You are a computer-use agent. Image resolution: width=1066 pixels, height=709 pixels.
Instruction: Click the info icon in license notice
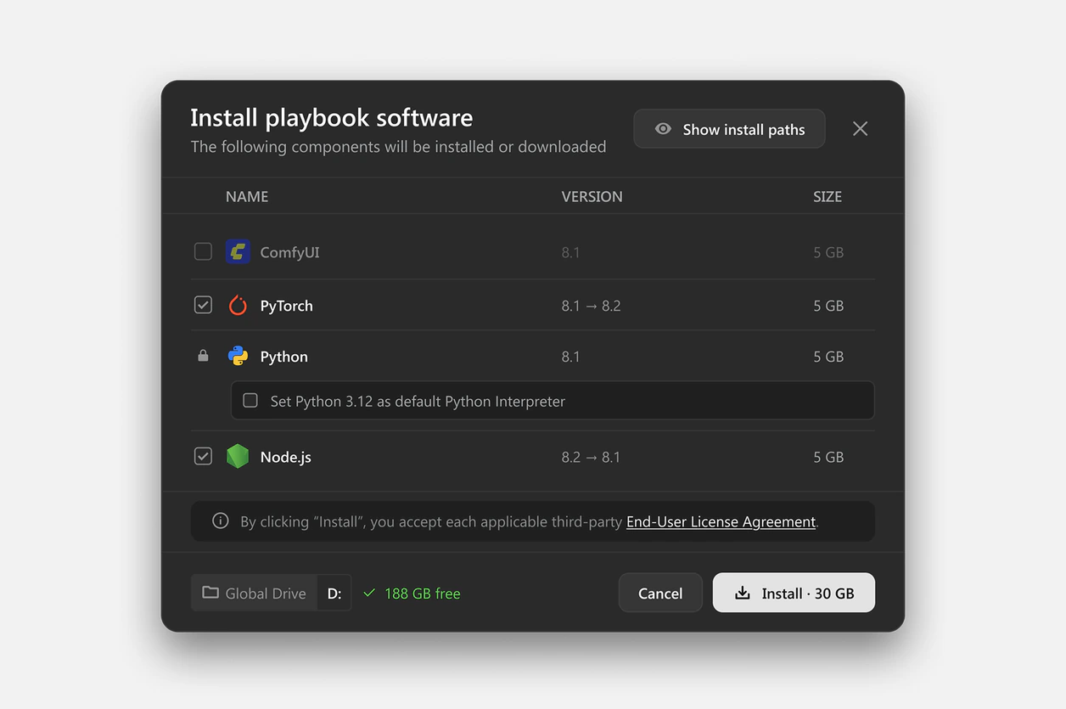click(x=221, y=521)
